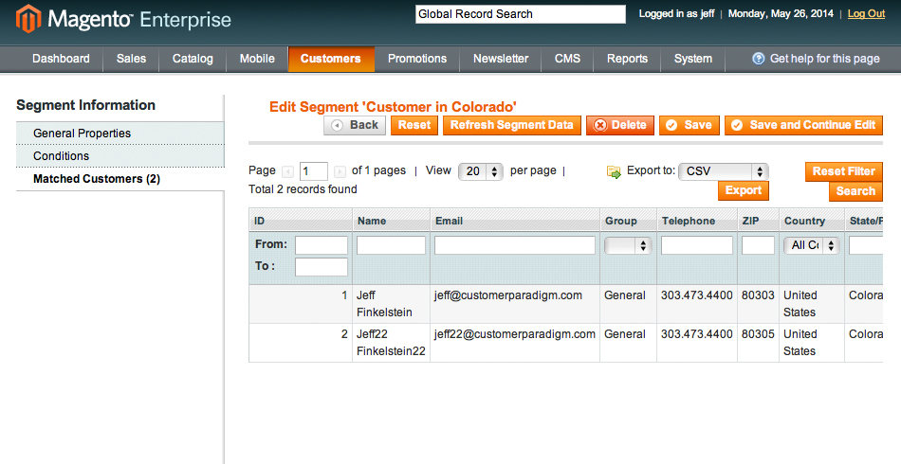Click Refresh Segment Data button
Screen dimensions: 901x464
[512, 125]
